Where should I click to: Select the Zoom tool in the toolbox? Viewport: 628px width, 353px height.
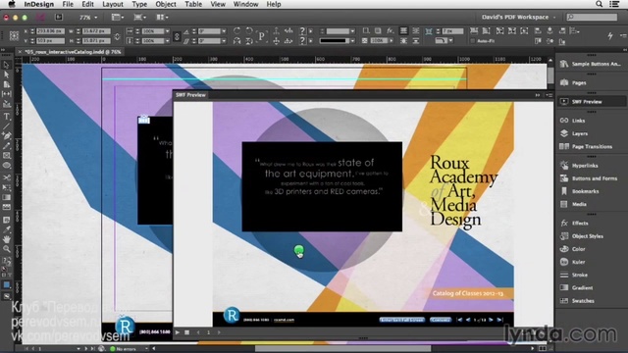point(7,249)
